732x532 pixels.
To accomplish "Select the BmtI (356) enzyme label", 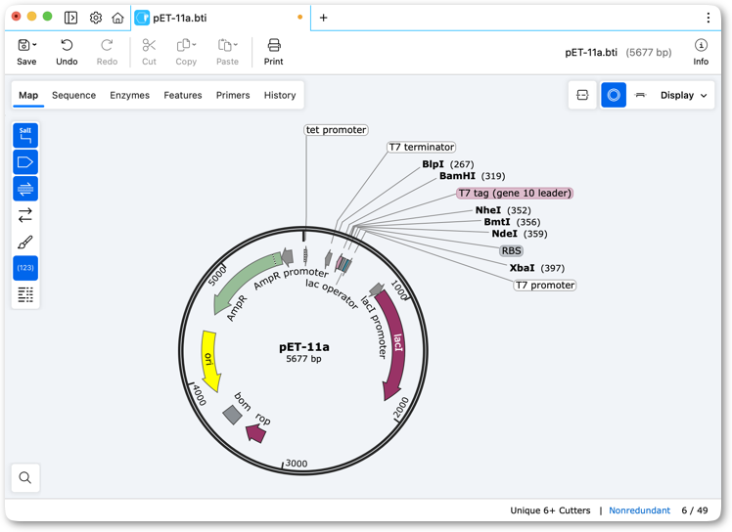I will click(512, 222).
